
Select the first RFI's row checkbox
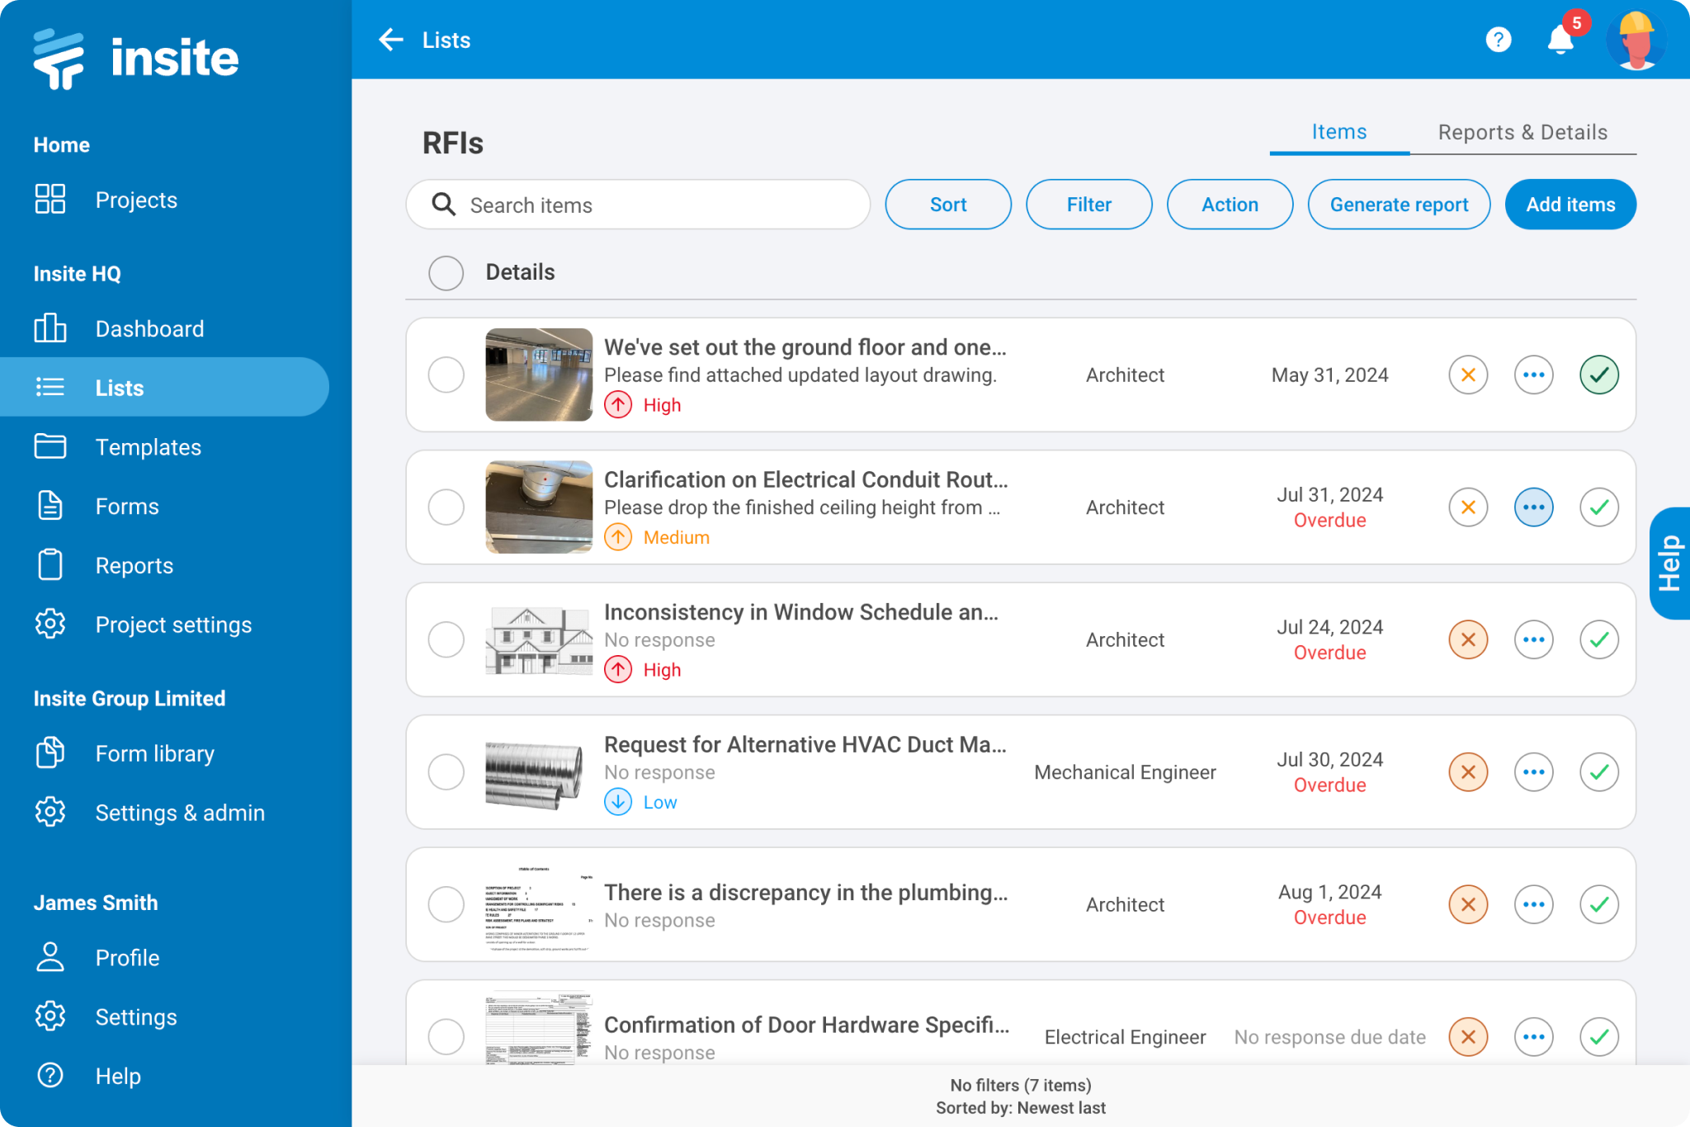point(446,375)
